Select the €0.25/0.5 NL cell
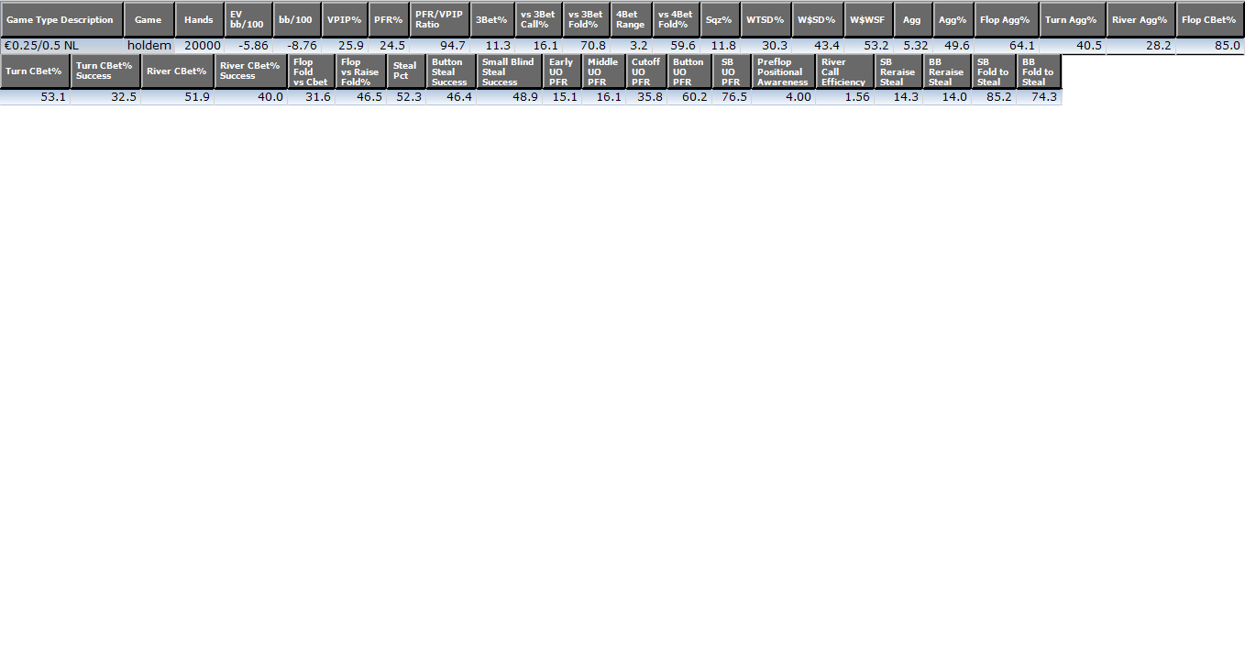The image size is (1245, 659). (x=61, y=45)
